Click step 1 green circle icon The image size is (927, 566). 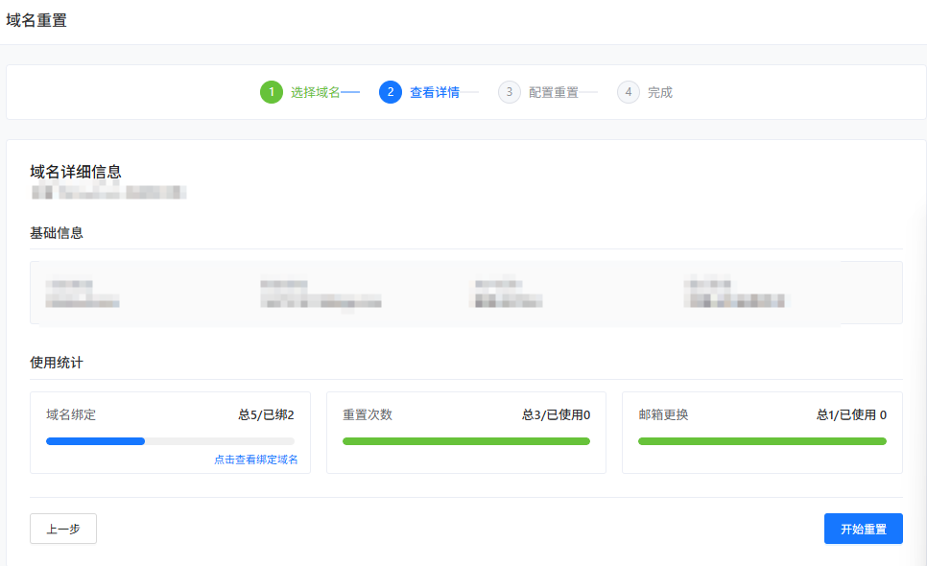click(x=272, y=92)
